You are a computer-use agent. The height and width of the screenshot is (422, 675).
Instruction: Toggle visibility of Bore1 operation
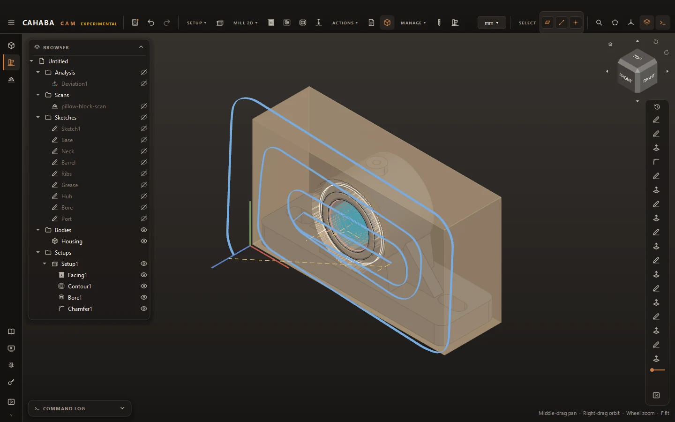[144, 297]
